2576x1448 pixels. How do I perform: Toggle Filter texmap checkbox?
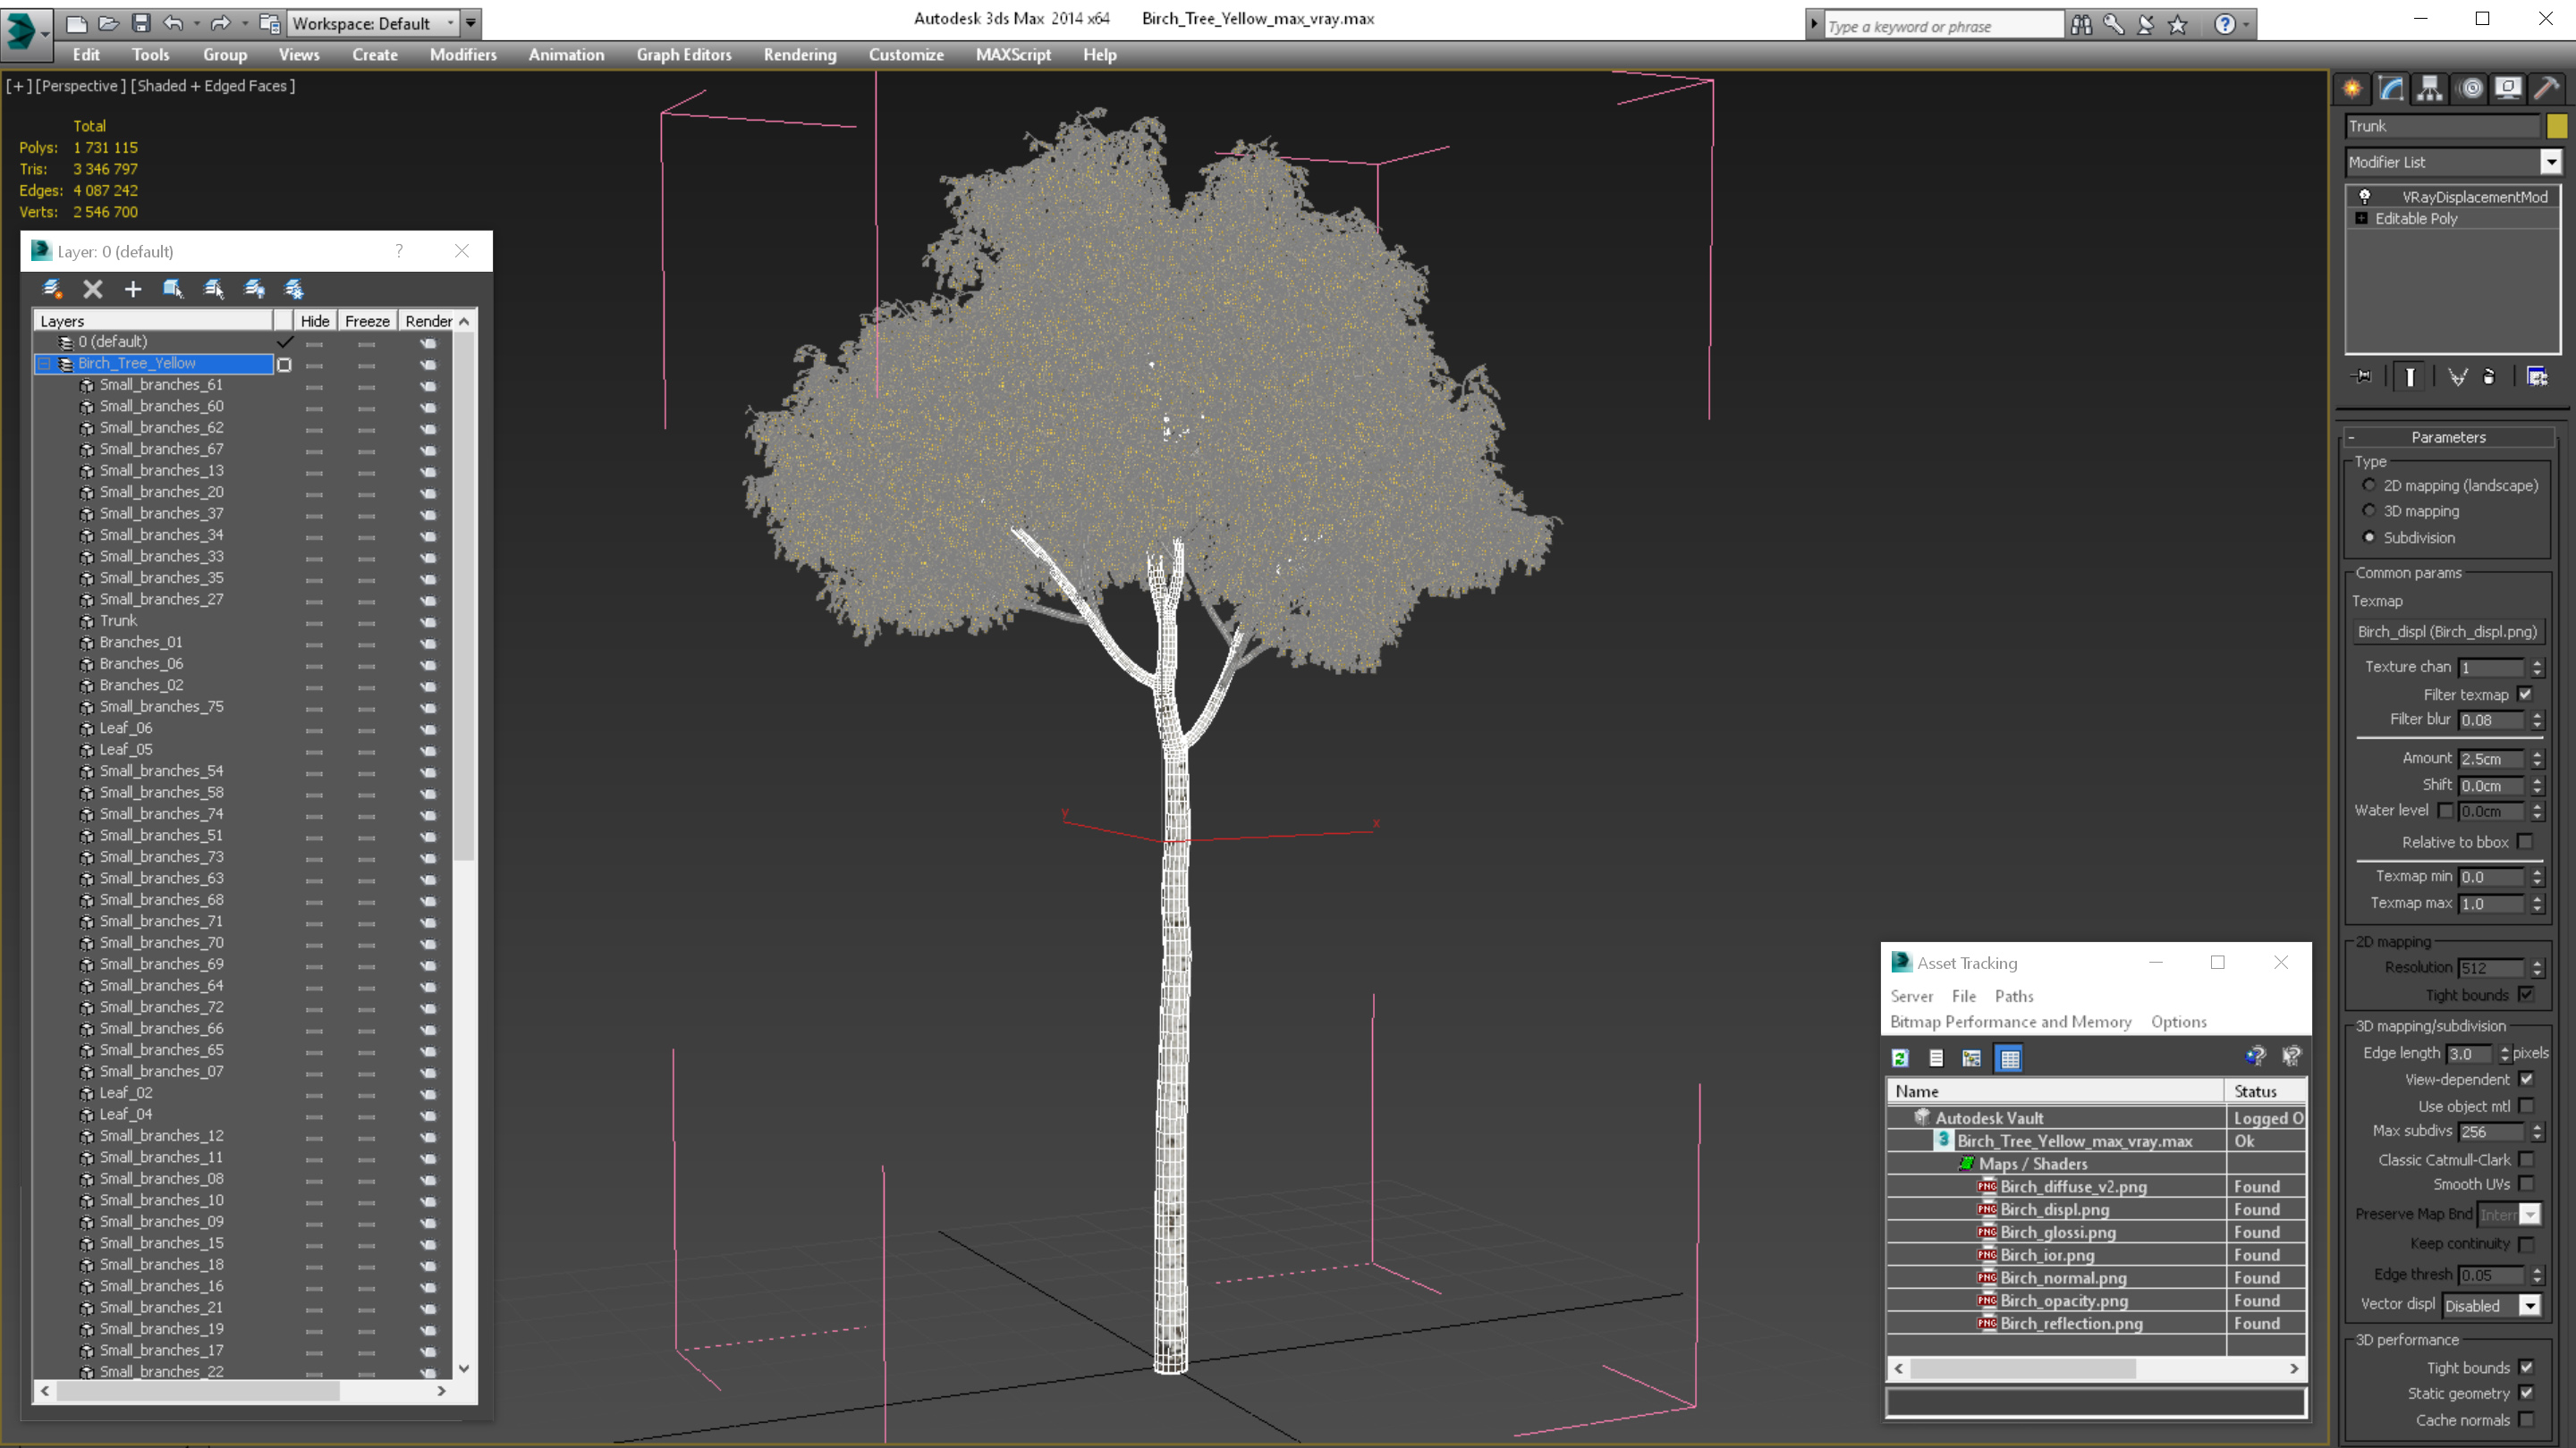click(x=2526, y=695)
